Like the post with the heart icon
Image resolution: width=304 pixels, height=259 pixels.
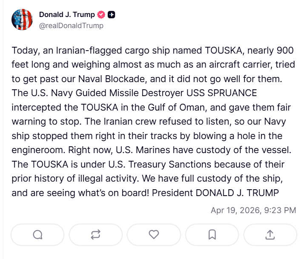tap(154, 234)
